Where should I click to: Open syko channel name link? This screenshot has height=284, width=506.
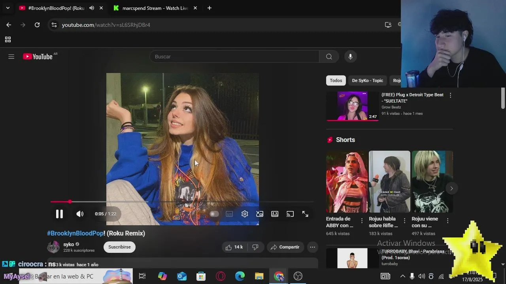pos(68,244)
